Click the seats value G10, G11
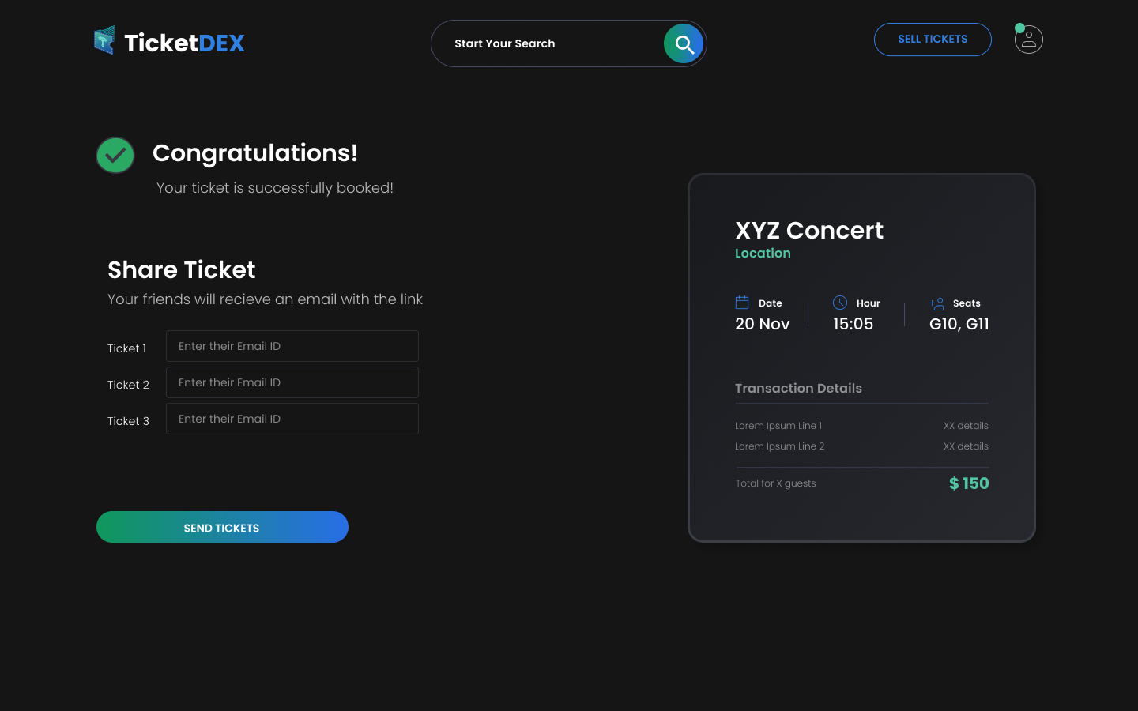 tap(958, 324)
